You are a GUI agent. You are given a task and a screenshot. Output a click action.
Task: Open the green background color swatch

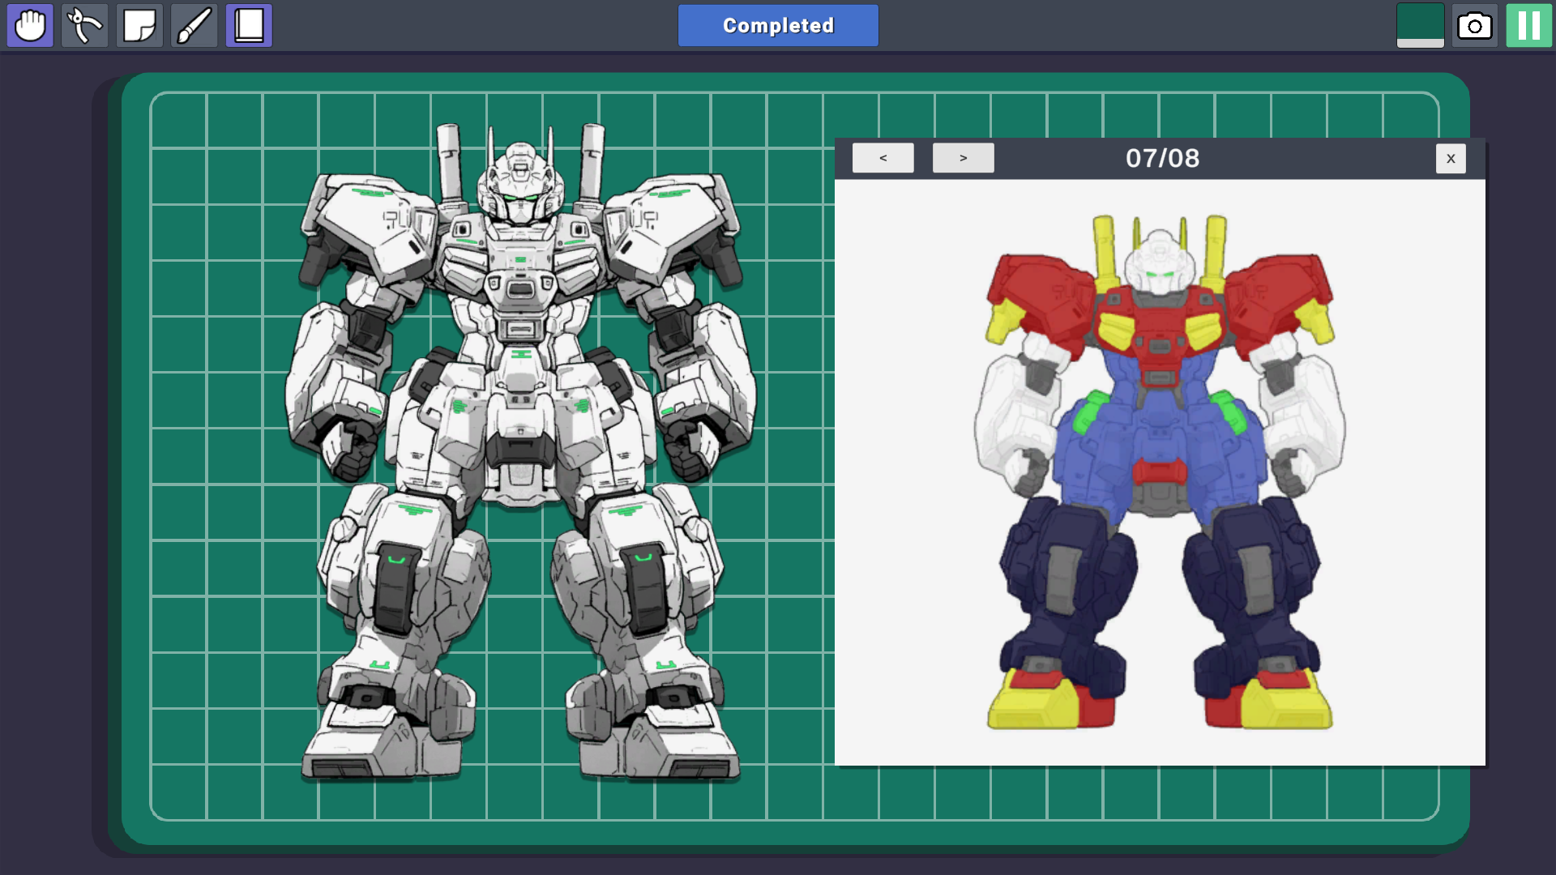coord(1420,25)
